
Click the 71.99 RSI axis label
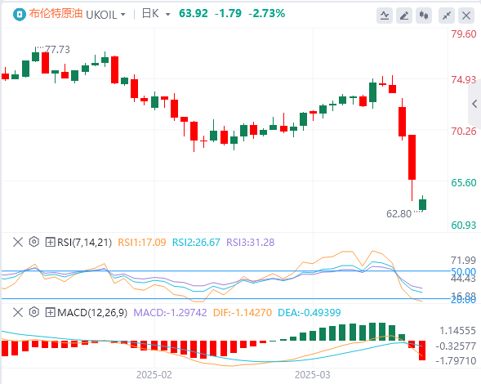464,261
